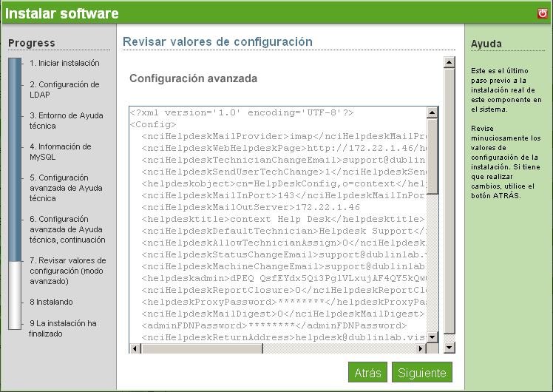
Task: Click the XML textarea left scroll arrow
Action: point(135,348)
